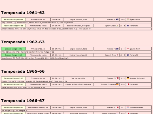153x114 pixels.
Task: Click the Portman Road, Ipswich venue cell
Action: pos(78,55)
